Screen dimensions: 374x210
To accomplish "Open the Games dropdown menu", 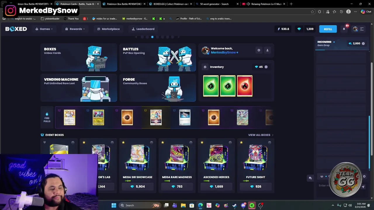I will coord(44,29).
